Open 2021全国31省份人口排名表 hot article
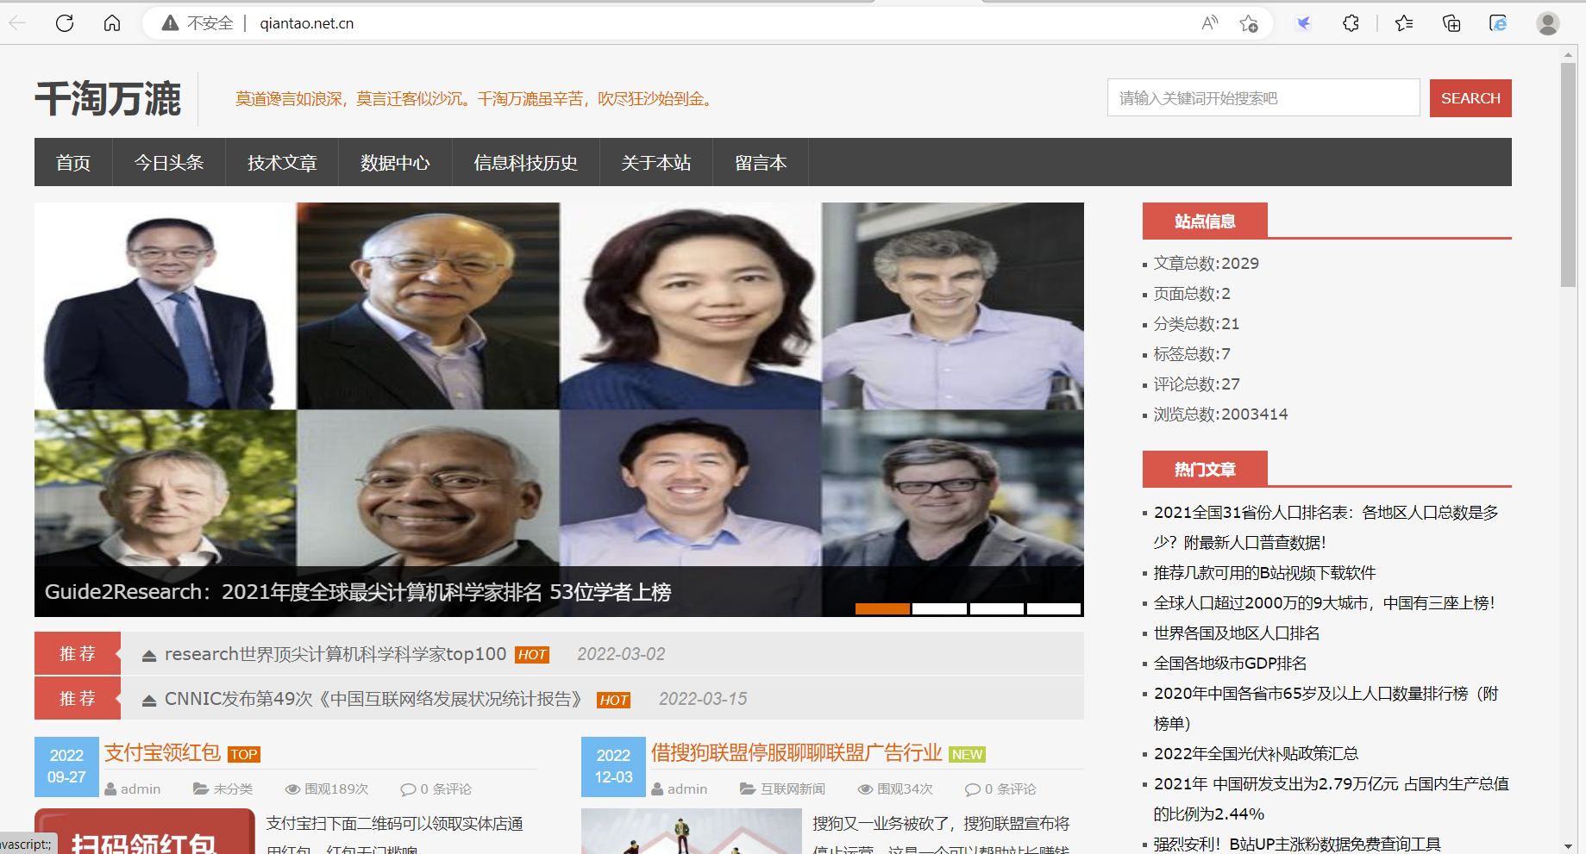The image size is (1586, 854). pyautogui.click(x=1326, y=527)
